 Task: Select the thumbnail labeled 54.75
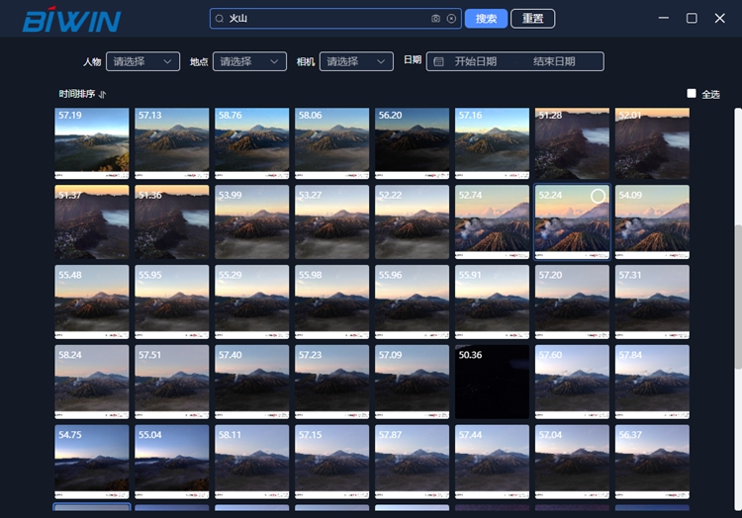click(92, 462)
